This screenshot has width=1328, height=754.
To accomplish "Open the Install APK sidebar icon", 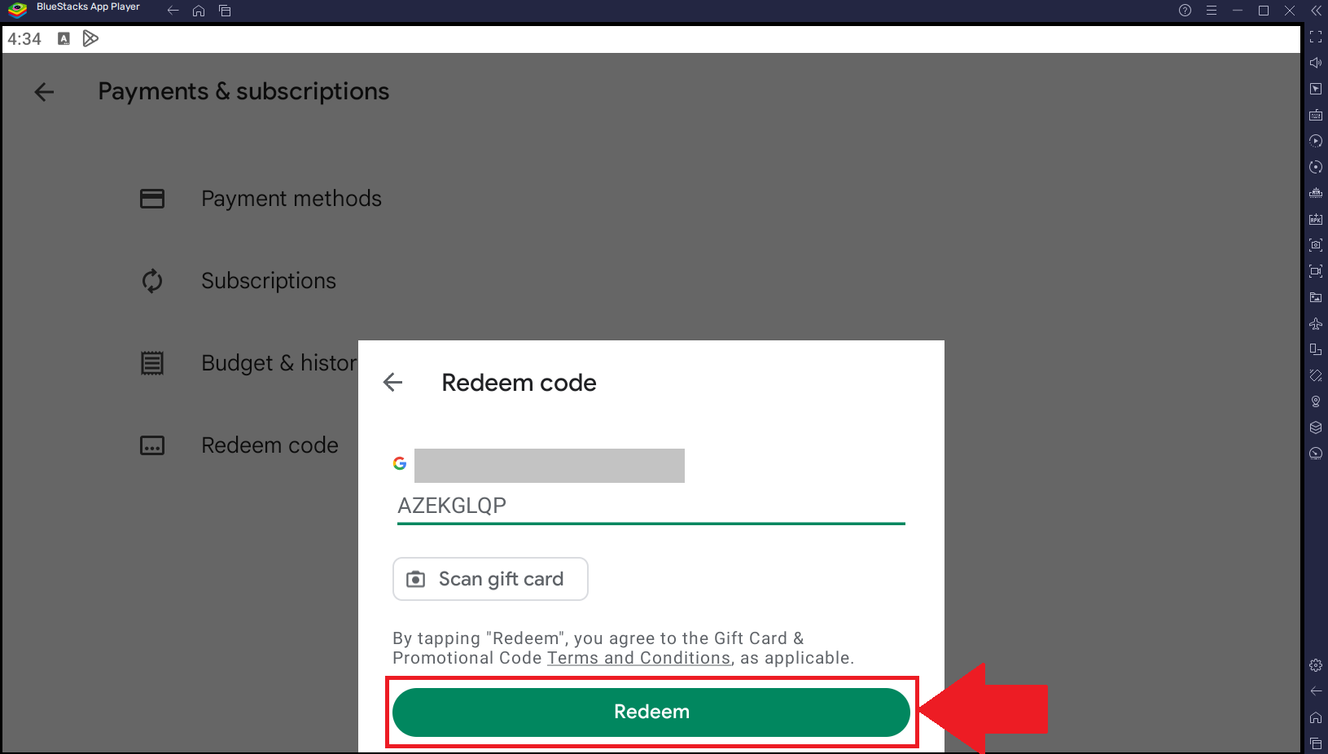I will tap(1316, 219).
